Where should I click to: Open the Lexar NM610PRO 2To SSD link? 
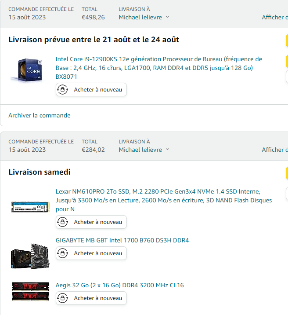[164, 200]
